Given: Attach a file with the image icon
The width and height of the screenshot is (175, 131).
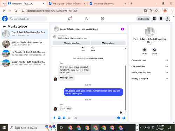Looking at the screenshot, I should click(59, 118).
